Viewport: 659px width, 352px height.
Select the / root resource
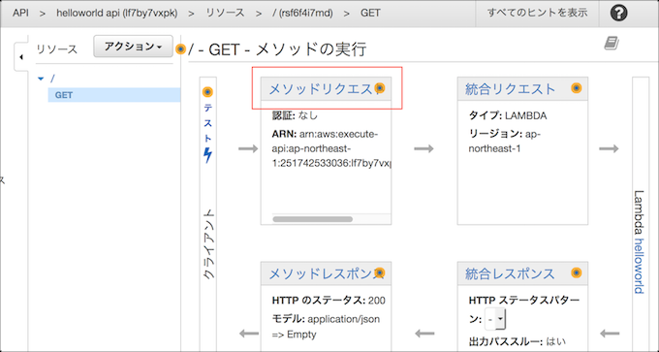52,79
